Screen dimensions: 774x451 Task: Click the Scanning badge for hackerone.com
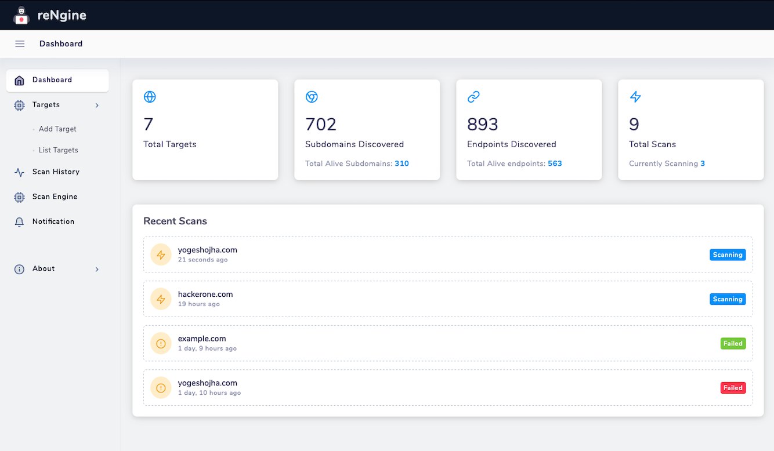728,299
